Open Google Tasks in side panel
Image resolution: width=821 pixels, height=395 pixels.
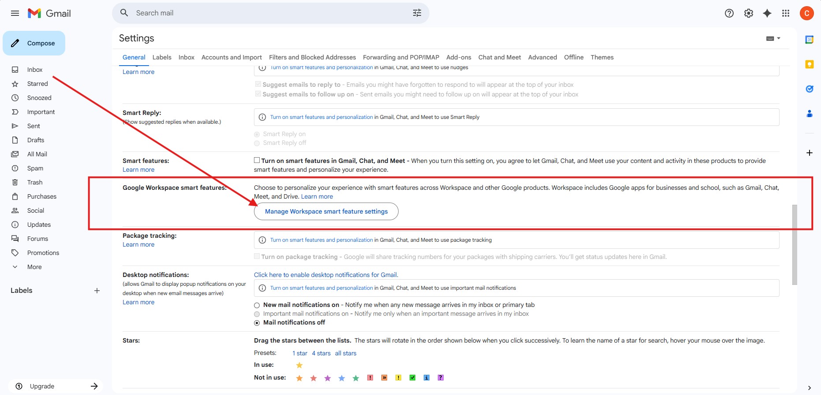(x=809, y=89)
